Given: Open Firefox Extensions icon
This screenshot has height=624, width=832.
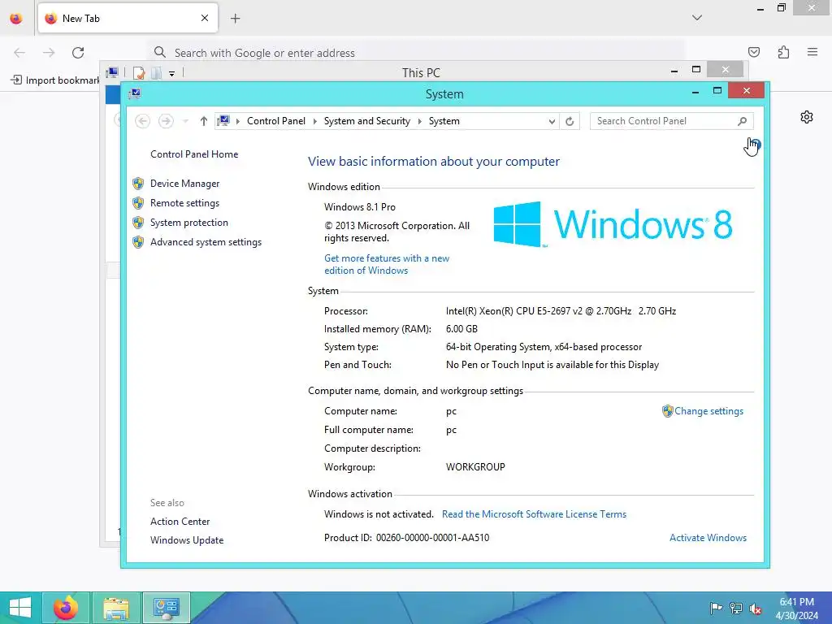Looking at the screenshot, I should pyautogui.click(x=784, y=52).
